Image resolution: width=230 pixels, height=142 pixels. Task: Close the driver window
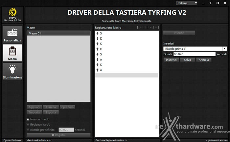click(x=225, y=3)
